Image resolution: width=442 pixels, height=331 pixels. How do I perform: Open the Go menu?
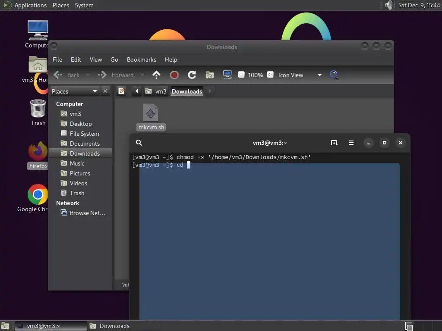click(114, 59)
